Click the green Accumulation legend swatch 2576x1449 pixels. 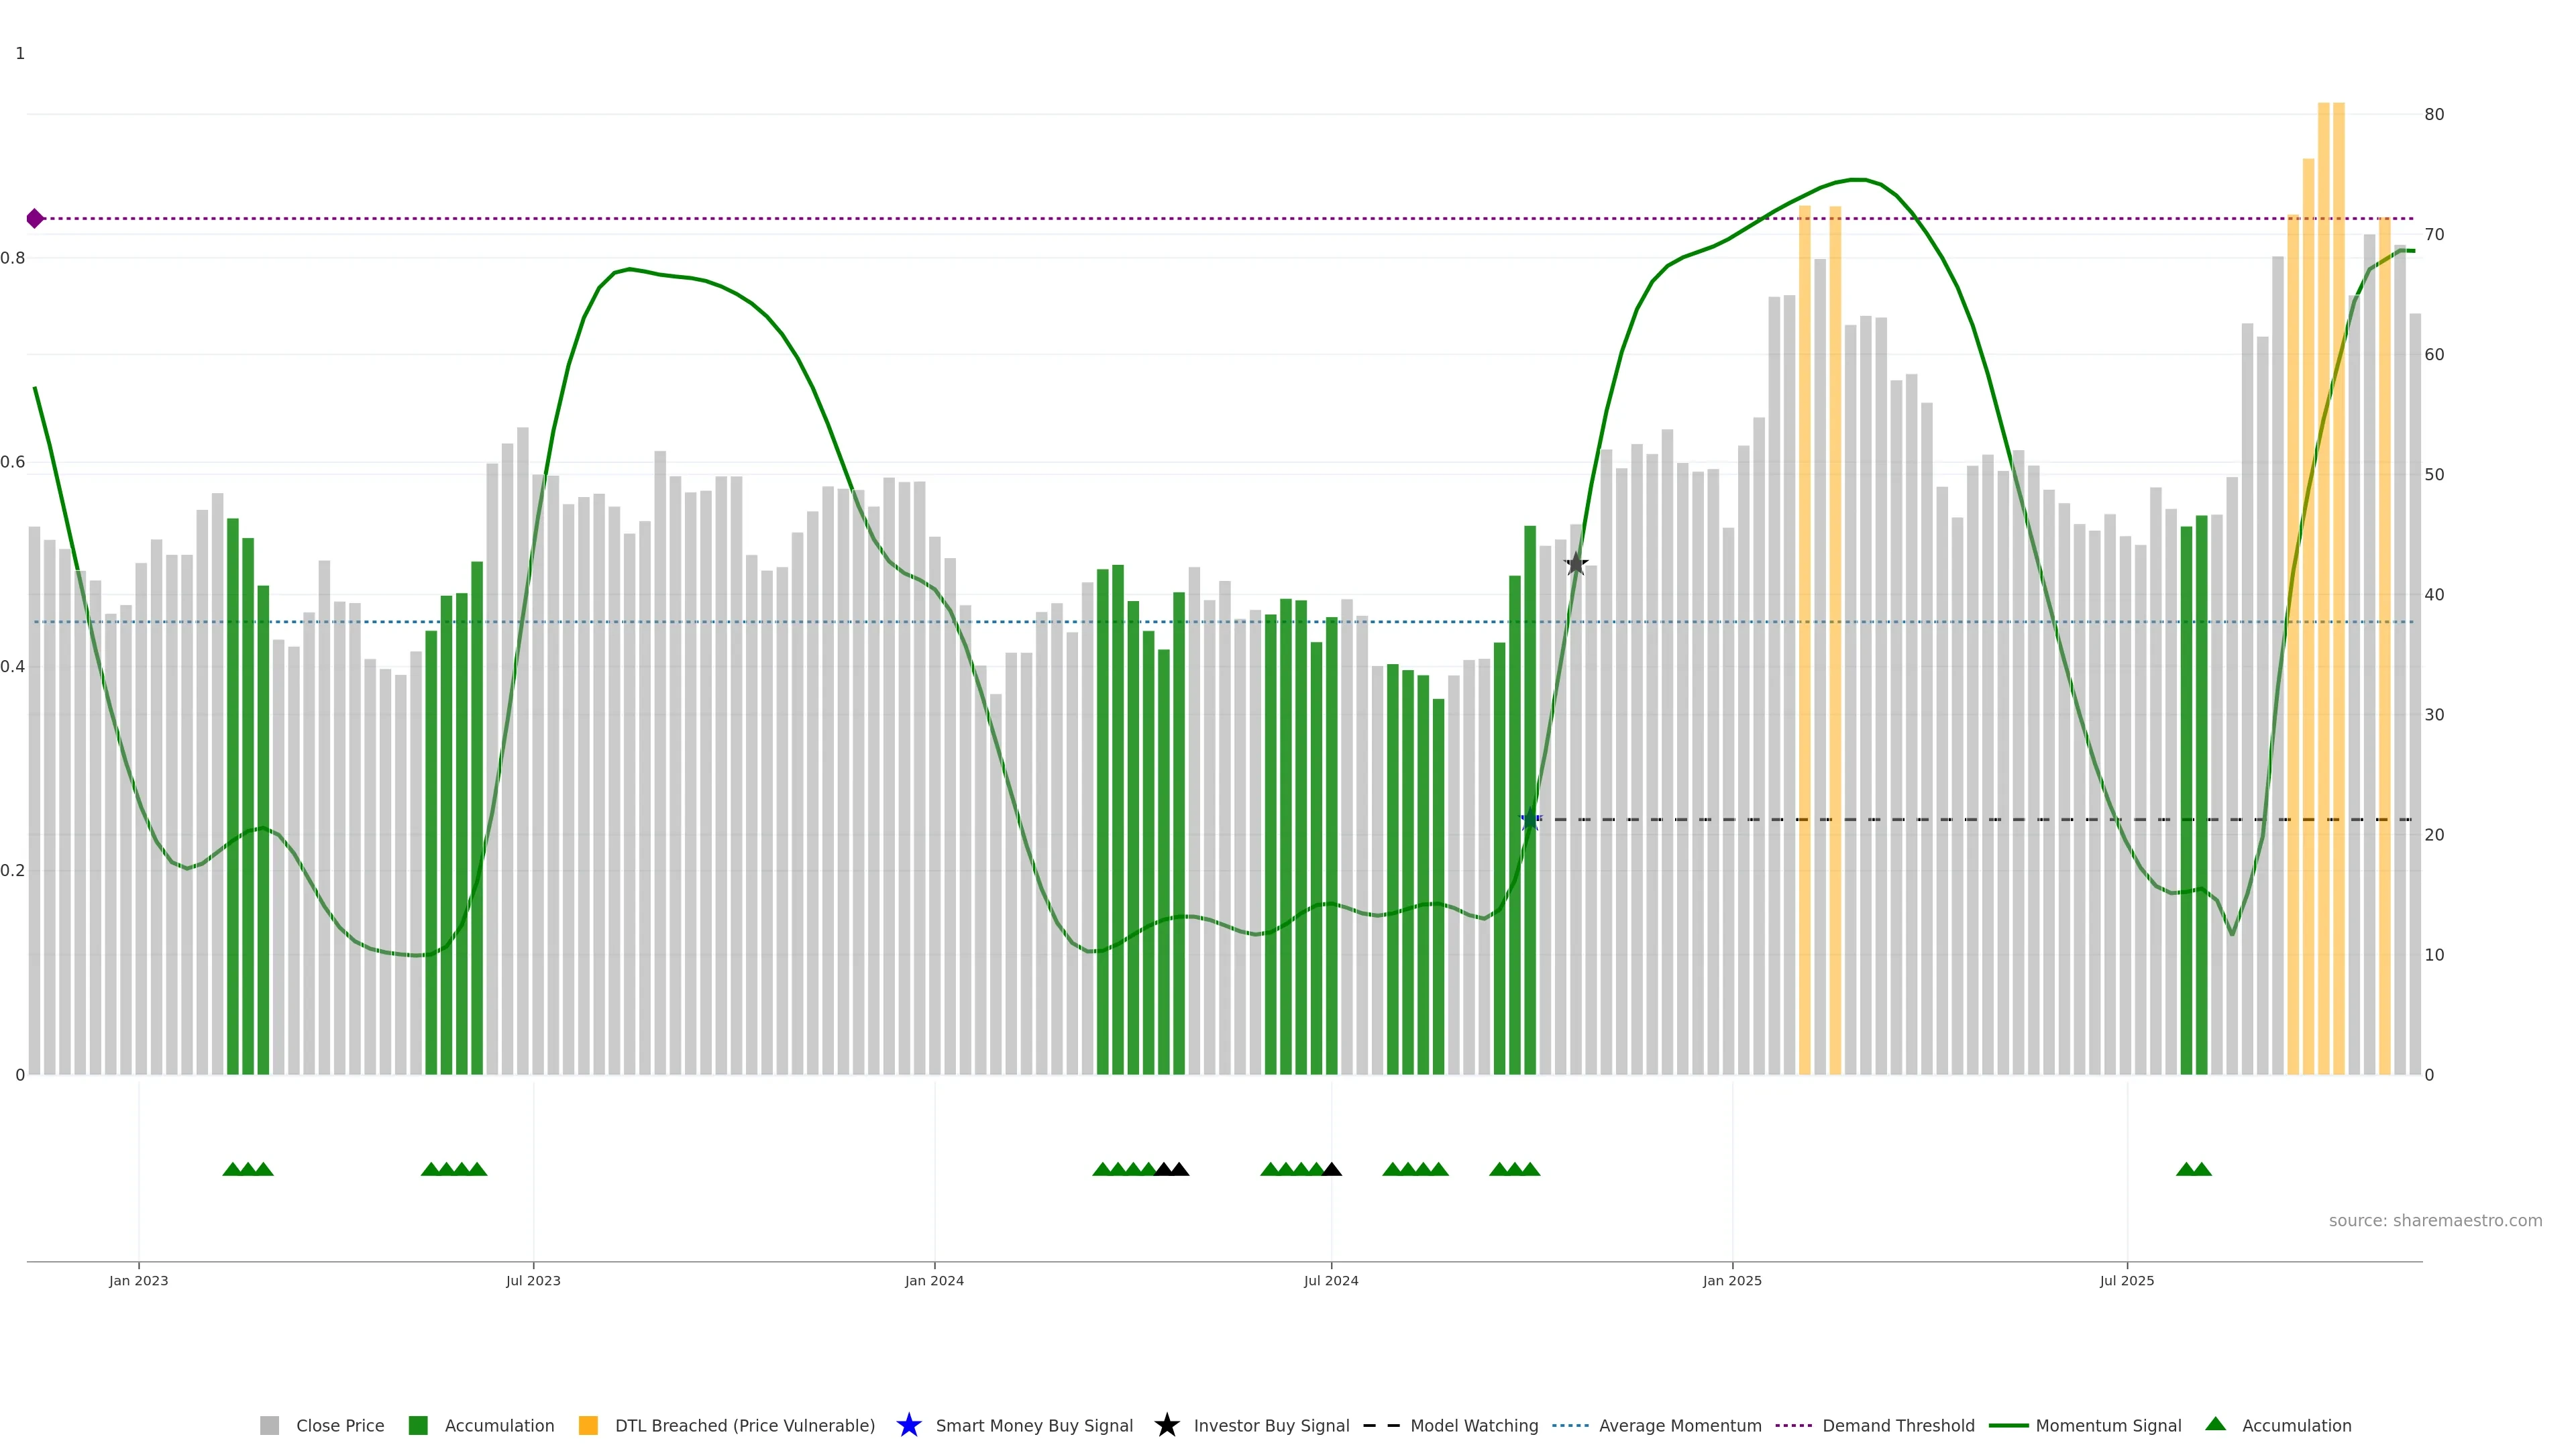pyautogui.click(x=418, y=1425)
